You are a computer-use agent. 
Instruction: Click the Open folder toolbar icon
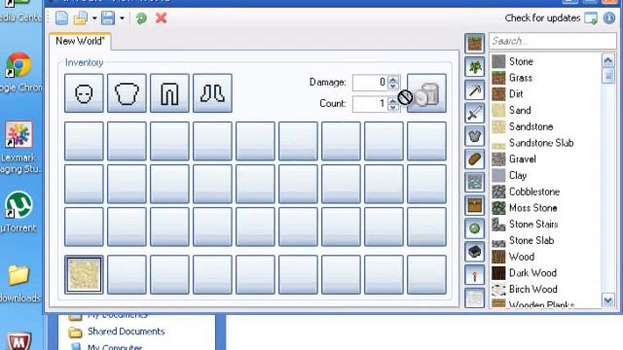(x=80, y=17)
